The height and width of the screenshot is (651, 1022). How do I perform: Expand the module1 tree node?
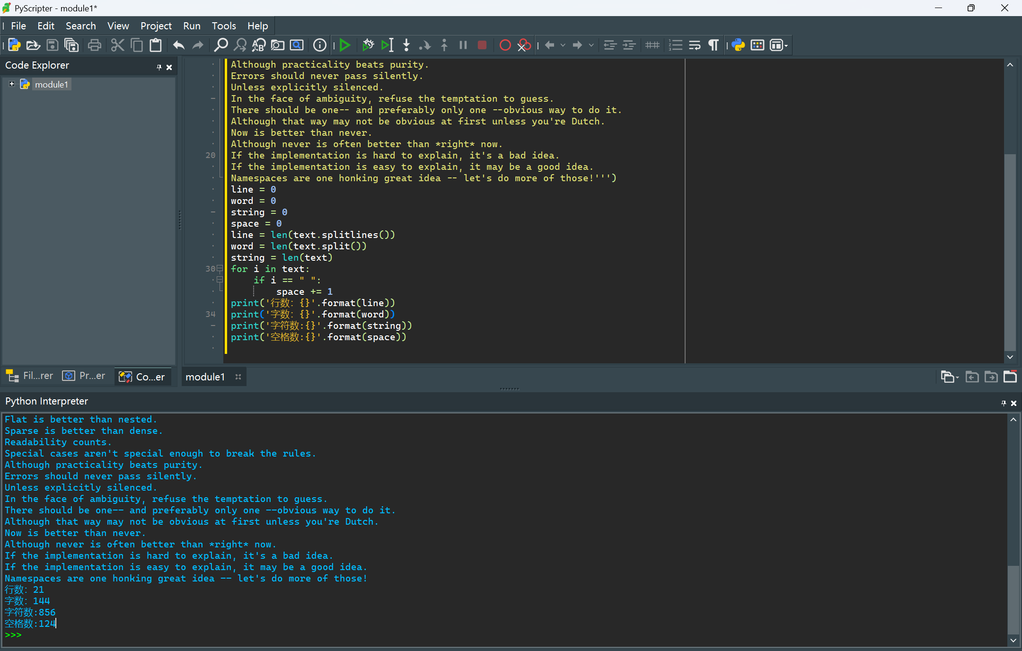click(12, 84)
